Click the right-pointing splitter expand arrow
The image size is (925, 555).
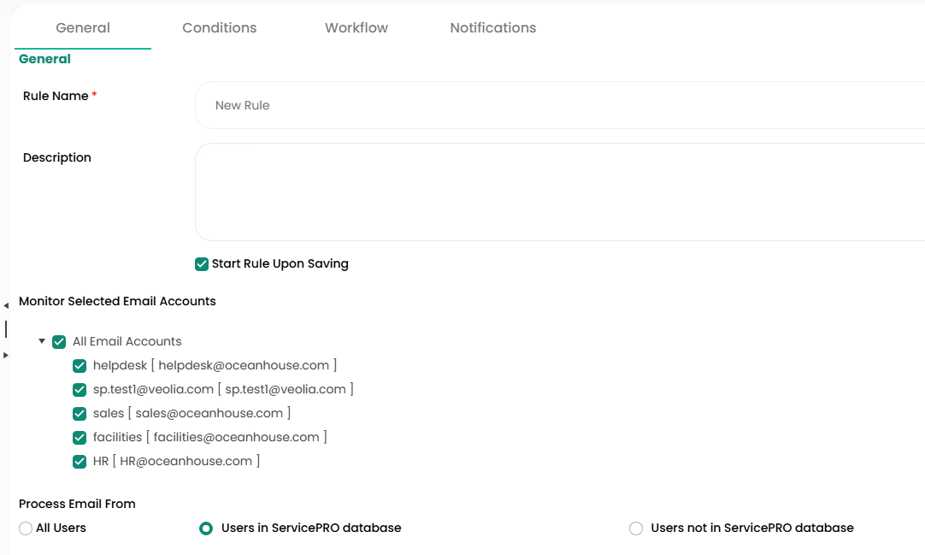6,355
